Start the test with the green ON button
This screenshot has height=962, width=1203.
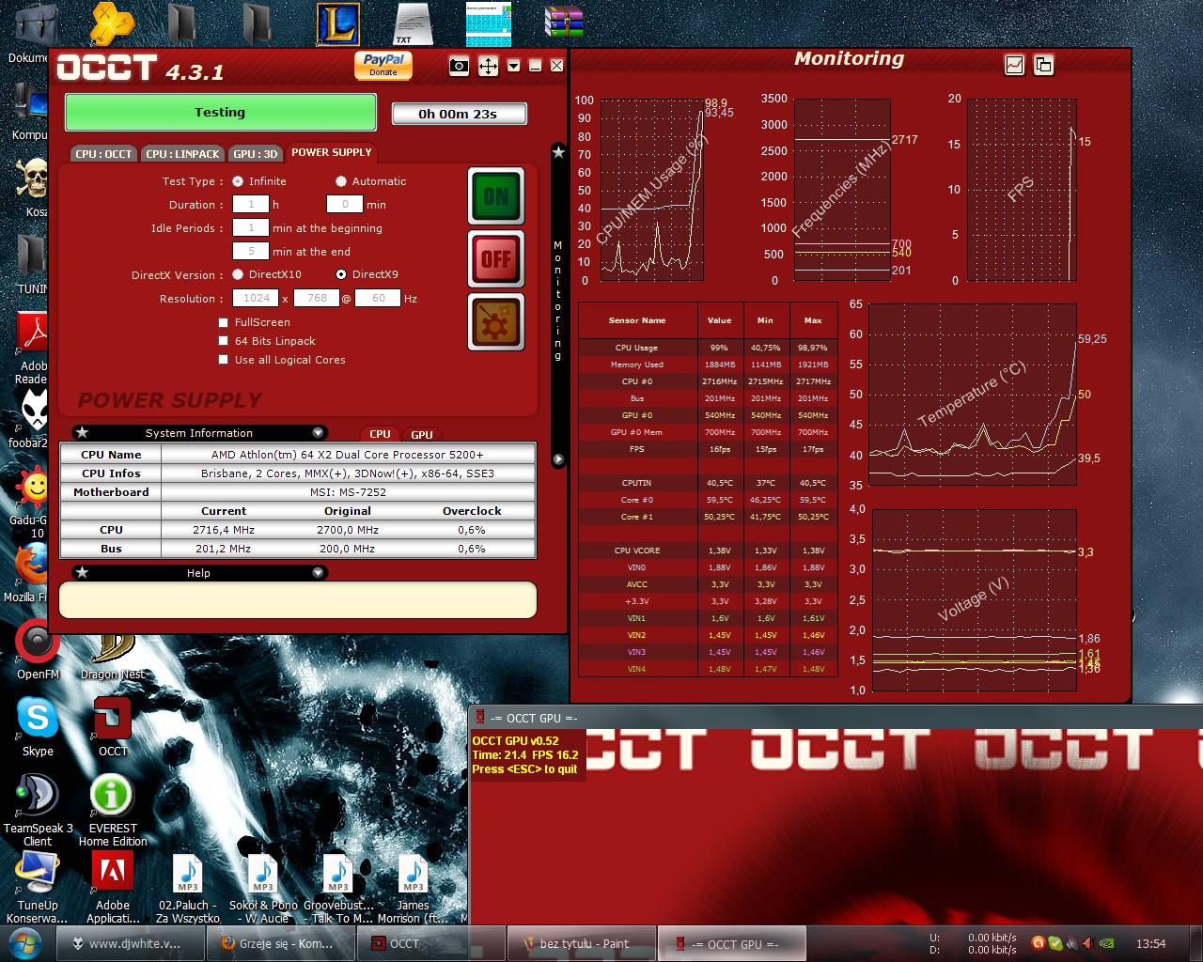[496, 196]
